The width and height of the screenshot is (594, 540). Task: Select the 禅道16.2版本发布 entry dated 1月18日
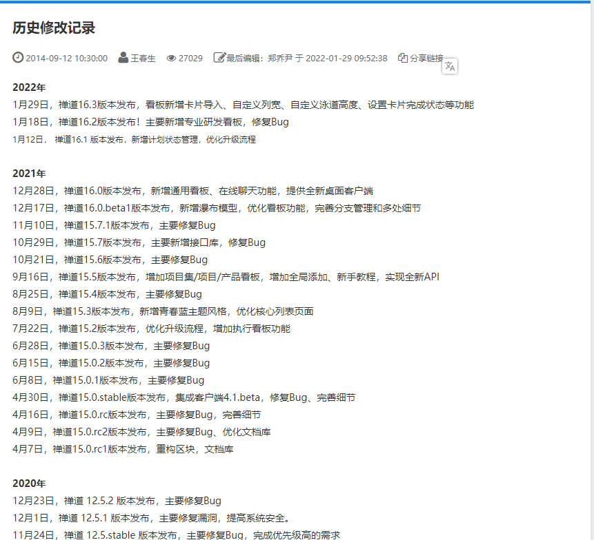coord(151,122)
